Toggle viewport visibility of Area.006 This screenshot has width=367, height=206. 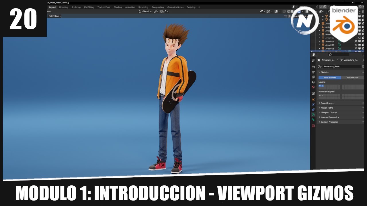click(356, 49)
